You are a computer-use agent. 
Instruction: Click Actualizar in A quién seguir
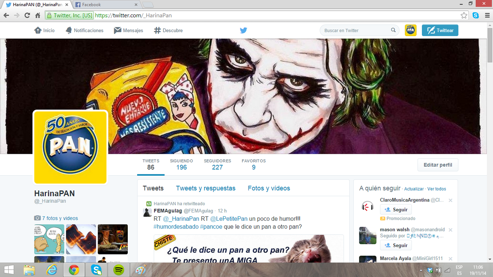click(414, 189)
